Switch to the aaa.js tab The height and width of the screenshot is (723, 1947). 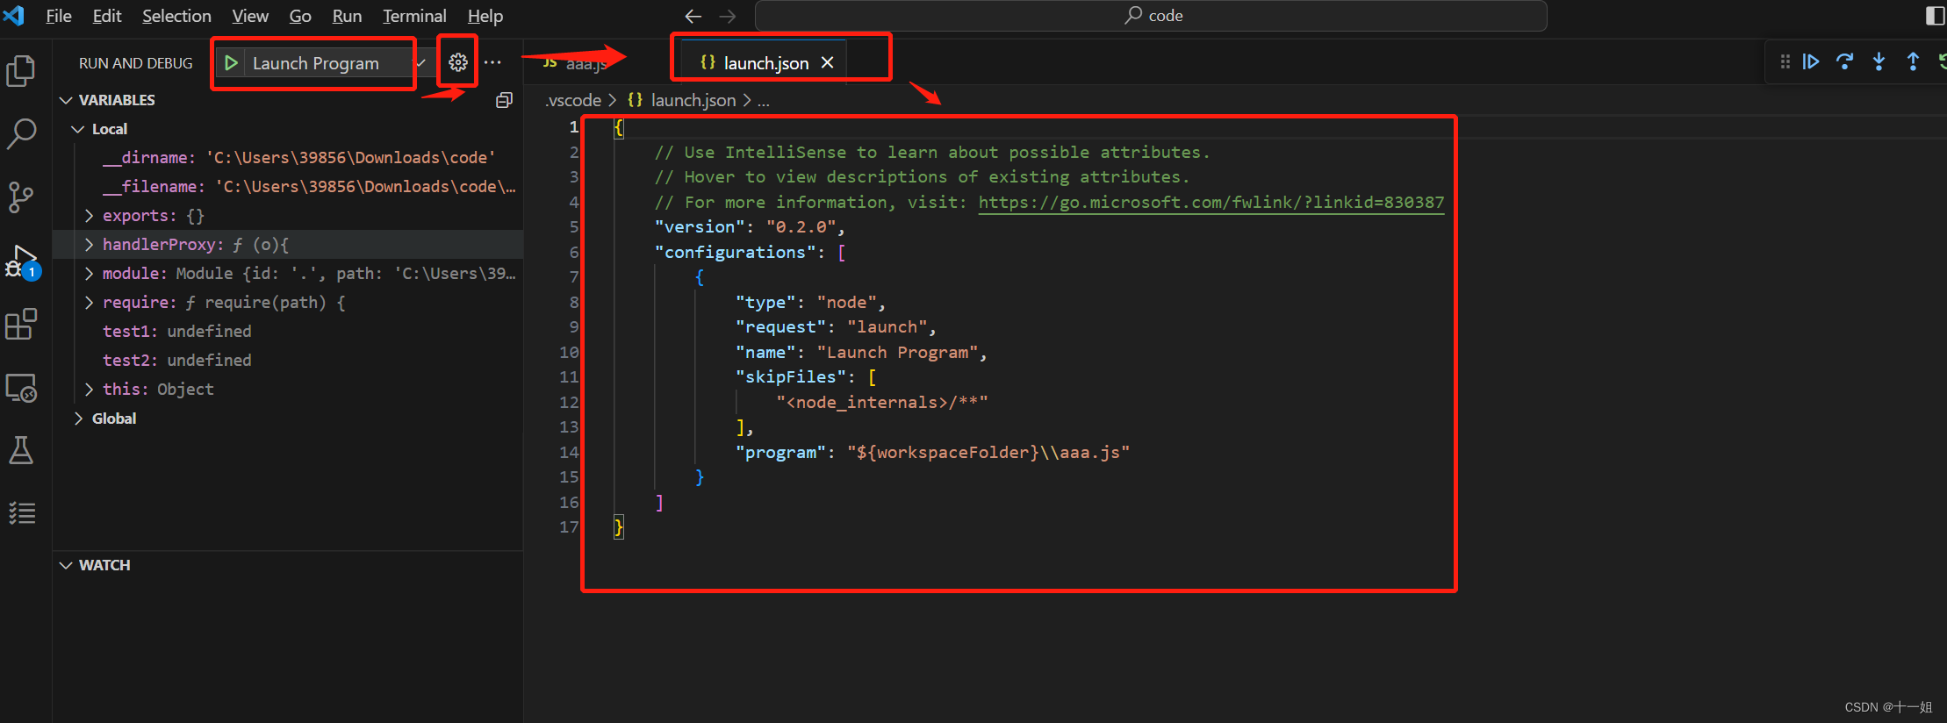[x=576, y=63]
